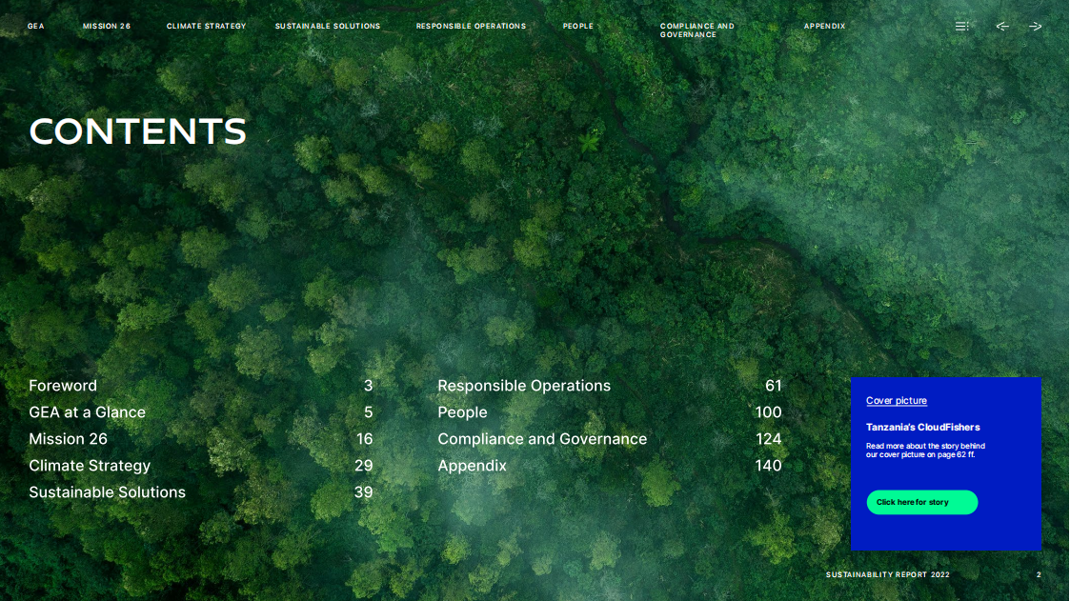Click the 'Click here for story' button
Image resolution: width=1070 pixels, height=601 pixels.
tap(921, 502)
